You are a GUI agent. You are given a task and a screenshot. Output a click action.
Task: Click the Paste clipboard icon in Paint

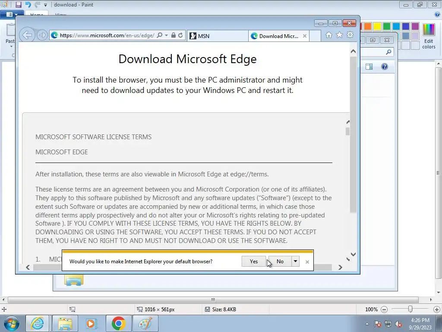click(x=10, y=30)
